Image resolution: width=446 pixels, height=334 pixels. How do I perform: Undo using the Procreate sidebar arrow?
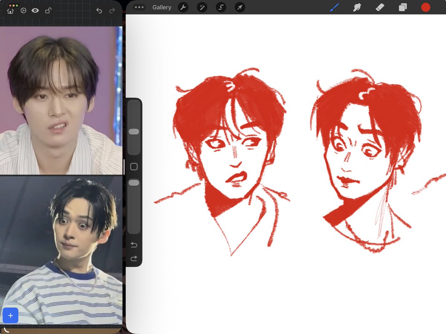(x=134, y=244)
